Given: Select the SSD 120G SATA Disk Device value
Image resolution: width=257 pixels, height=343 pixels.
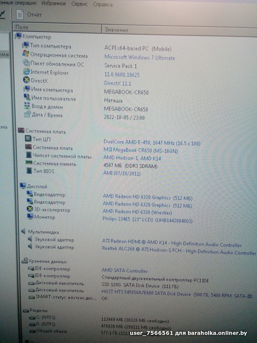Looking at the screenshot, I should click(140, 286).
